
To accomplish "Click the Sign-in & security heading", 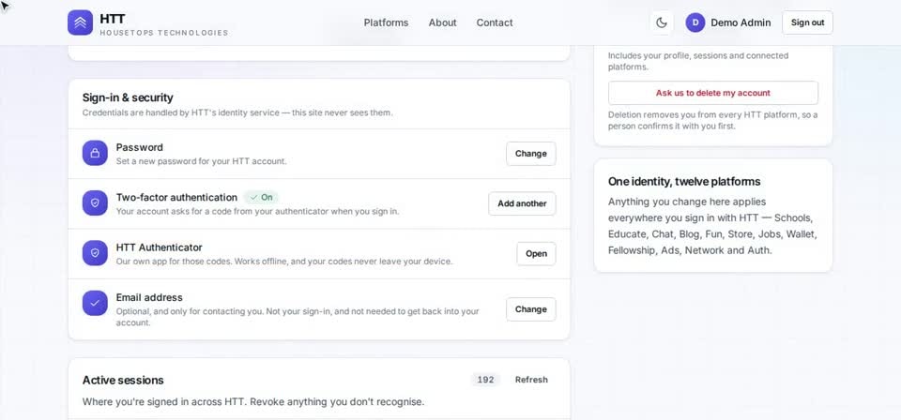I will (x=128, y=97).
